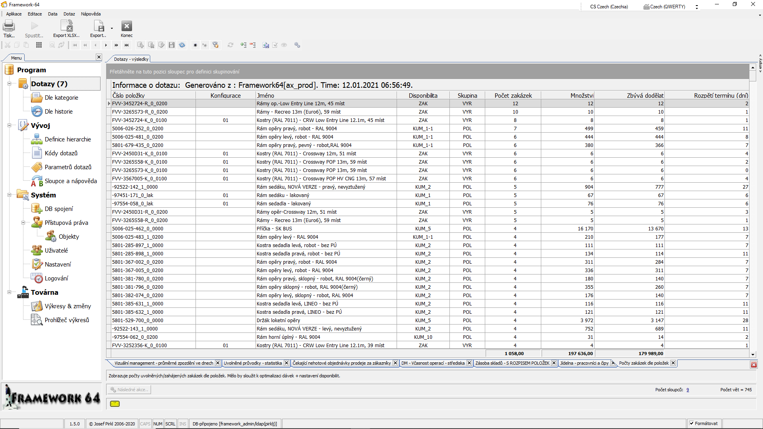Image resolution: width=763 pixels, height=429 pixels.
Task: Close the DM - Včasnost operací tab
Action: click(x=469, y=363)
